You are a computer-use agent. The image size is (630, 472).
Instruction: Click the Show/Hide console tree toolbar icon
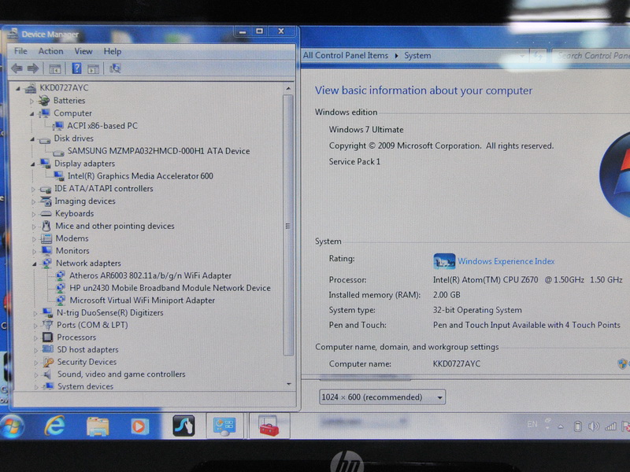(x=54, y=68)
